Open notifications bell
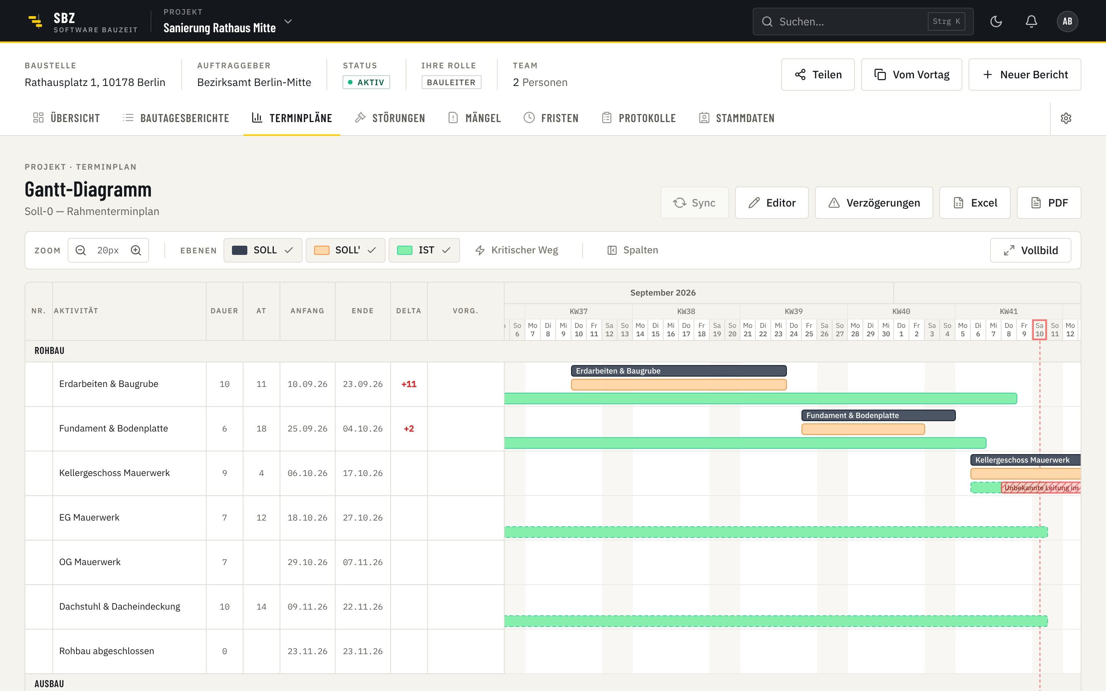 coord(1031,21)
